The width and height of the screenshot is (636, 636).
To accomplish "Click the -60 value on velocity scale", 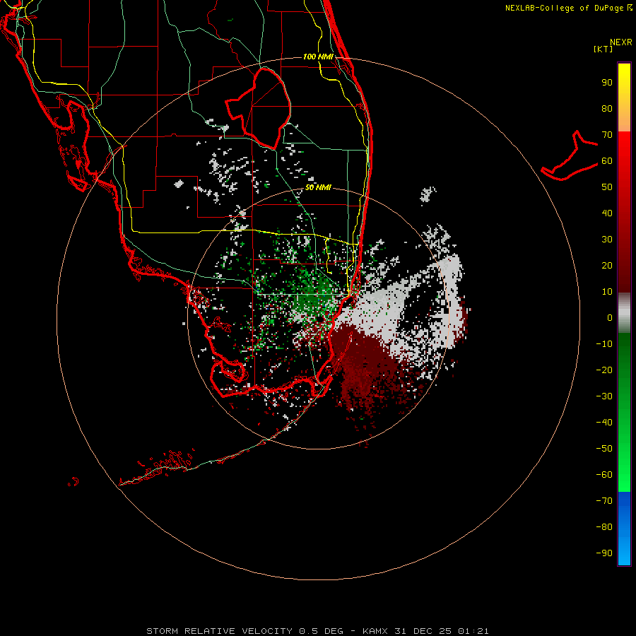I will [604, 475].
